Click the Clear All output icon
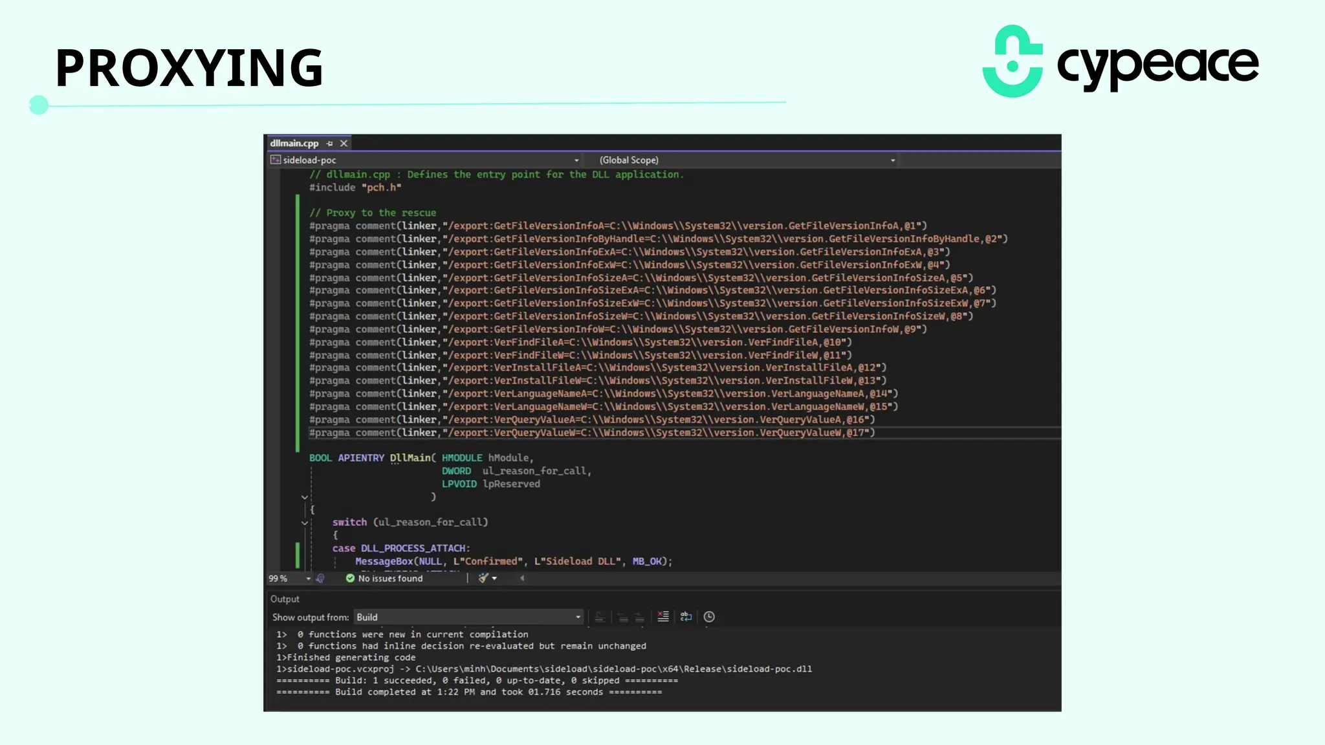This screenshot has height=745, width=1325. pyautogui.click(x=663, y=617)
